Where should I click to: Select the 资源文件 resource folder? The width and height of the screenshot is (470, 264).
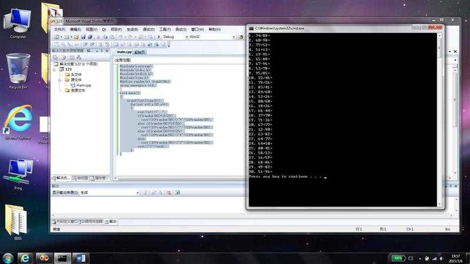tap(75, 90)
